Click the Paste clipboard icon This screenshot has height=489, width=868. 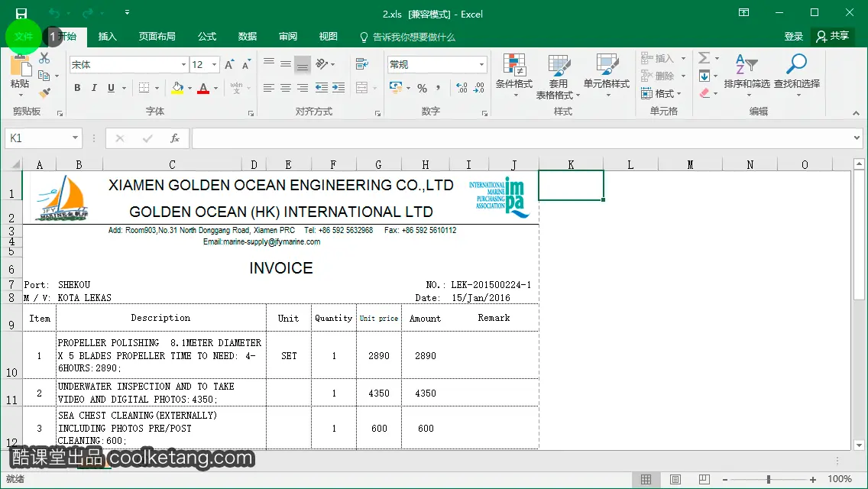click(x=20, y=66)
